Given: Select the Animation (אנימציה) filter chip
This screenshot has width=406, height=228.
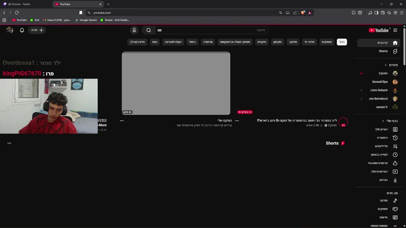Looking at the screenshot, I should point(208,42).
